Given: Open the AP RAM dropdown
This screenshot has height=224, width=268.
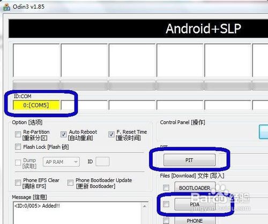Looking at the screenshot, I should click(x=61, y=162).
